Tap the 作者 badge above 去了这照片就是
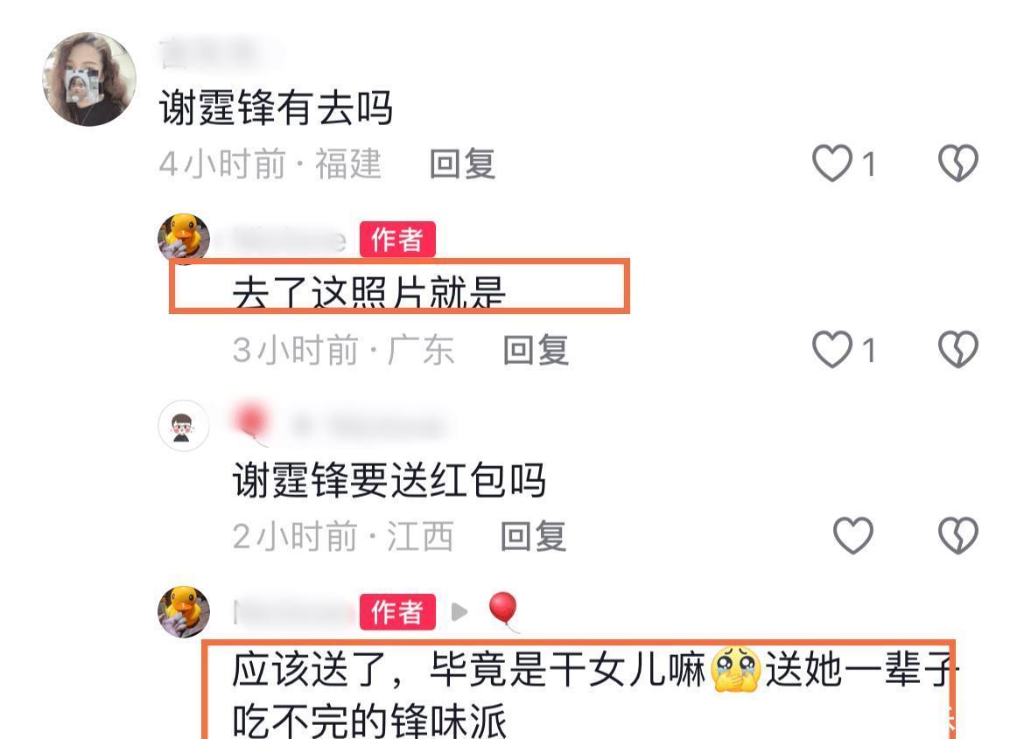This screenshot has width=1024, height=739. [397, 240]
